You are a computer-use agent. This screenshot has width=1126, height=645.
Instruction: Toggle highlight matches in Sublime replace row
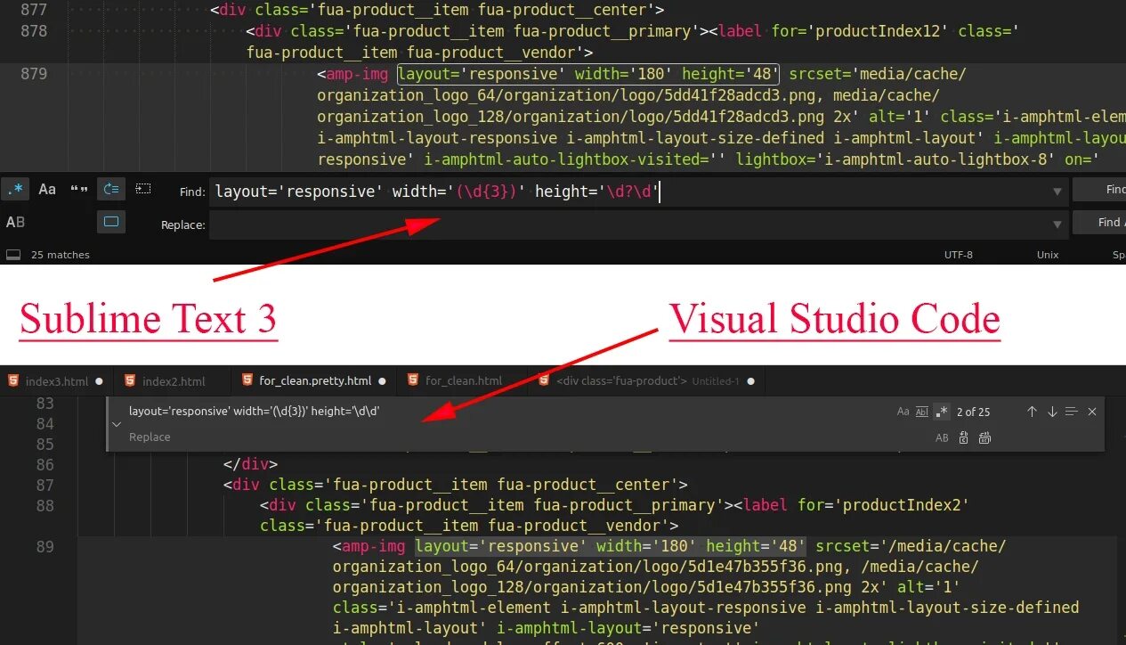(111, 222)
